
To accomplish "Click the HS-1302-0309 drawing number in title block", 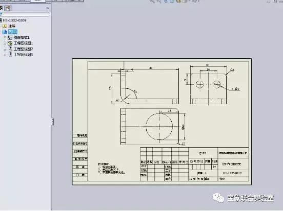I will [232, 173].
